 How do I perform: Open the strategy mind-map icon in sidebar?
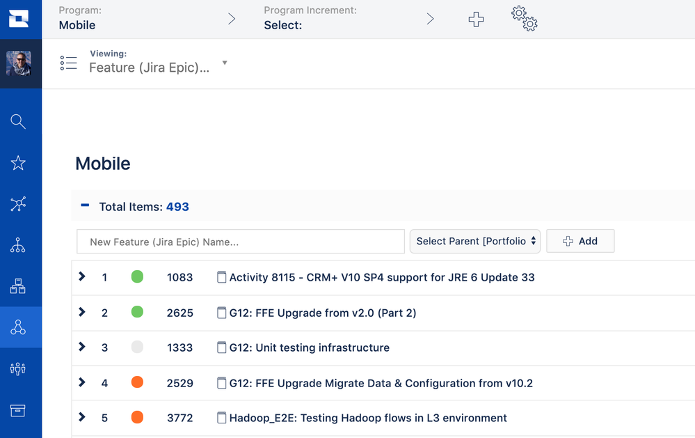pos(20,204)
